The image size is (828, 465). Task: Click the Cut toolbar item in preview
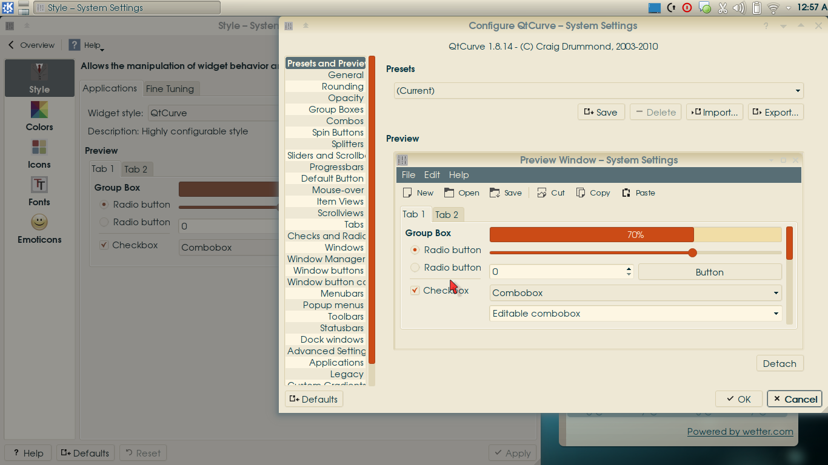click(x=550, y=193)
